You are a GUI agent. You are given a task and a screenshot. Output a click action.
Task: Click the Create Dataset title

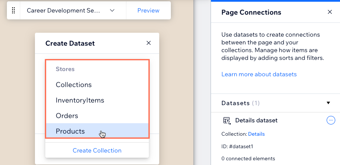click(x=70, y=44)
